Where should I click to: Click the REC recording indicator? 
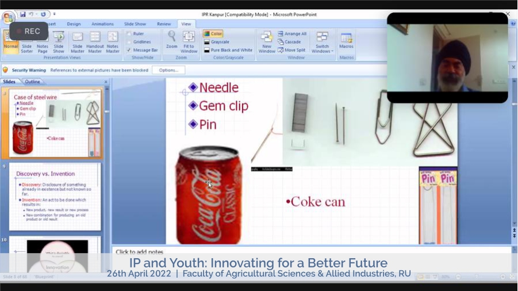29,32
